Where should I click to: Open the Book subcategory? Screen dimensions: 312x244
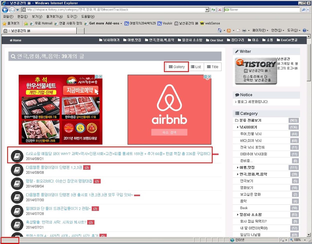[244, 208]
